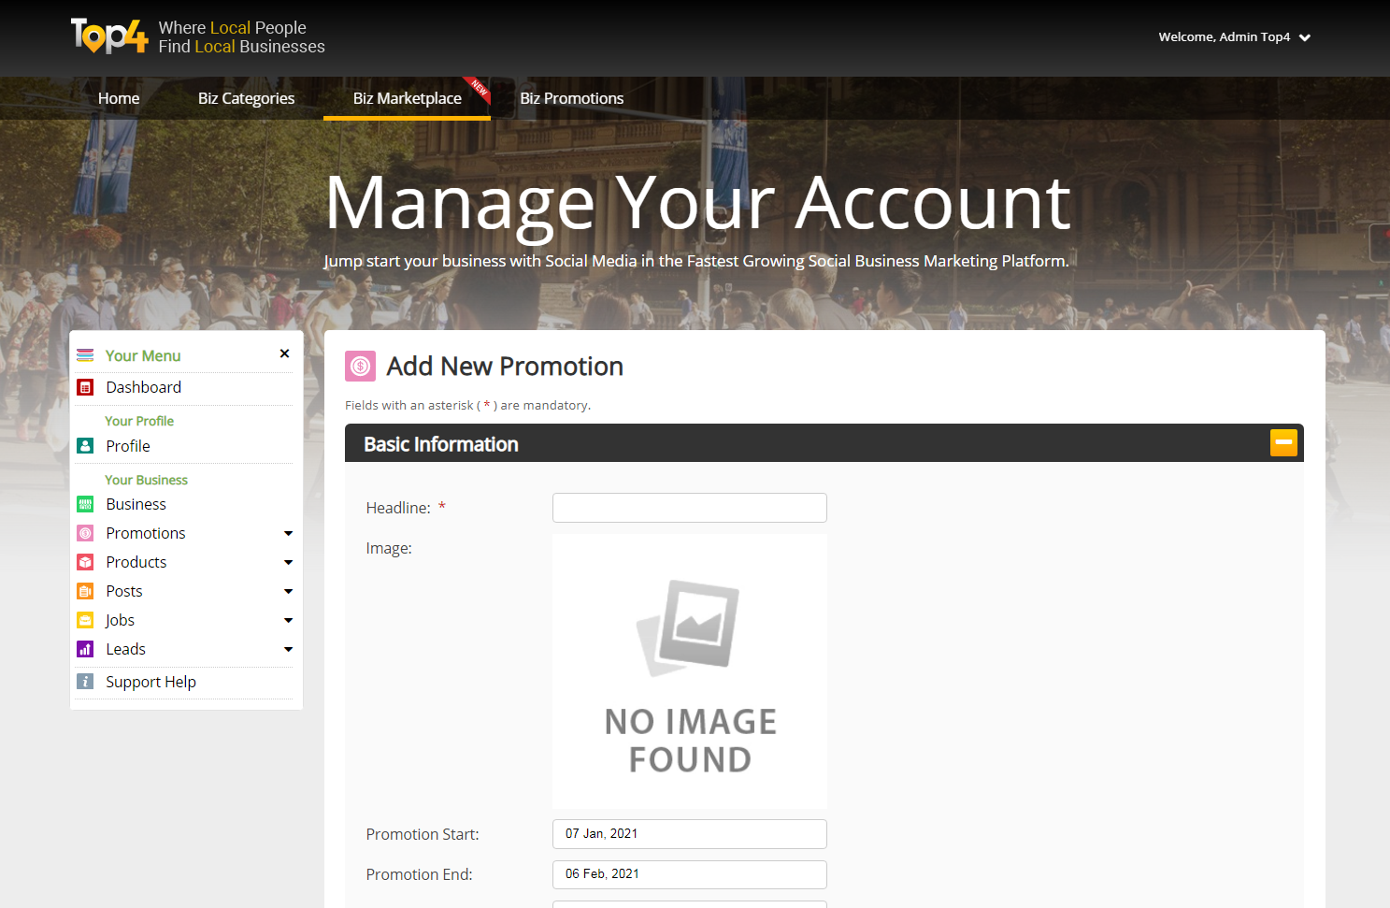Click the Home navigation link
This screenshot has height=908, width=1390.
119,98
